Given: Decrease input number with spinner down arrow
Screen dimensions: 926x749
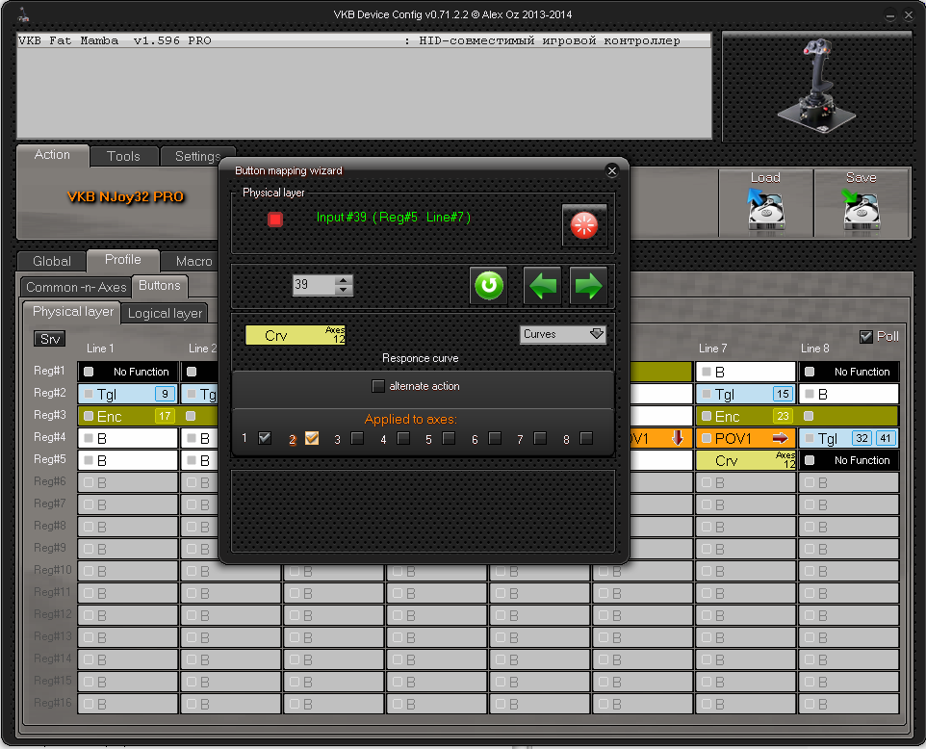Looking at the screenshot, I should tap(343, 290).
